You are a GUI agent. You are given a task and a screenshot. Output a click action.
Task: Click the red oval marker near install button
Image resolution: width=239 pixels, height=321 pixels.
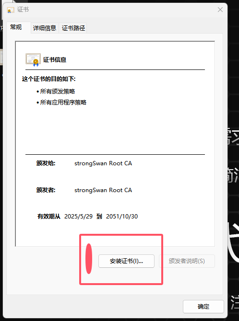click(x=89, y=259)
